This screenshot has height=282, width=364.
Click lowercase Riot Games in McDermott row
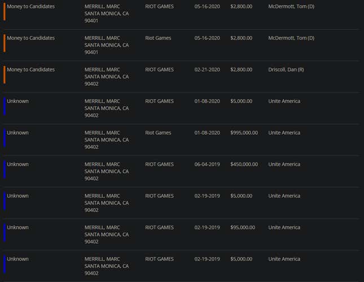pos(158,38)
